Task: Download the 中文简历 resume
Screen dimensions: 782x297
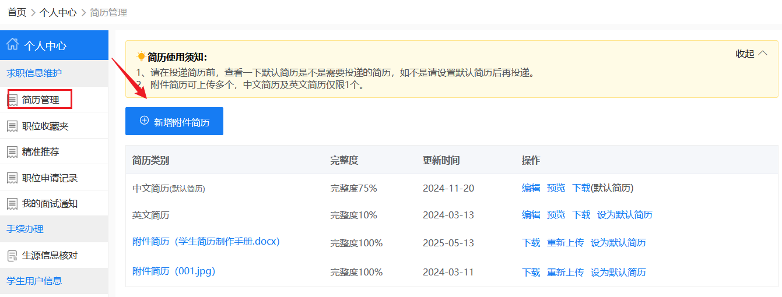Action: click(581, 188)
